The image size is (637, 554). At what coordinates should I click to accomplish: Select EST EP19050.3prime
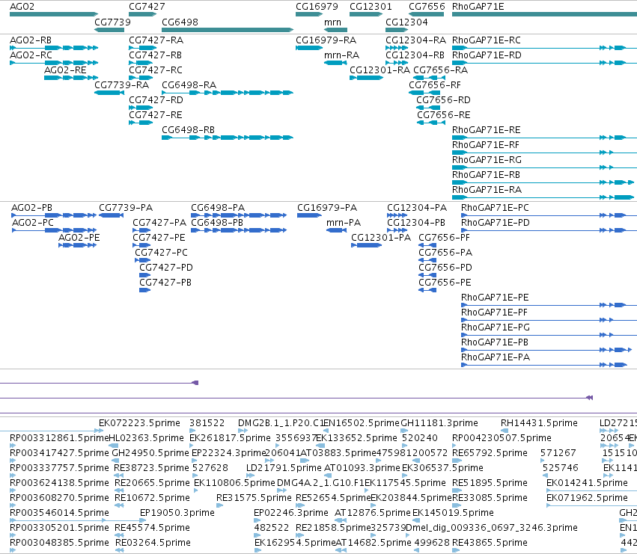tap(177, 513)
